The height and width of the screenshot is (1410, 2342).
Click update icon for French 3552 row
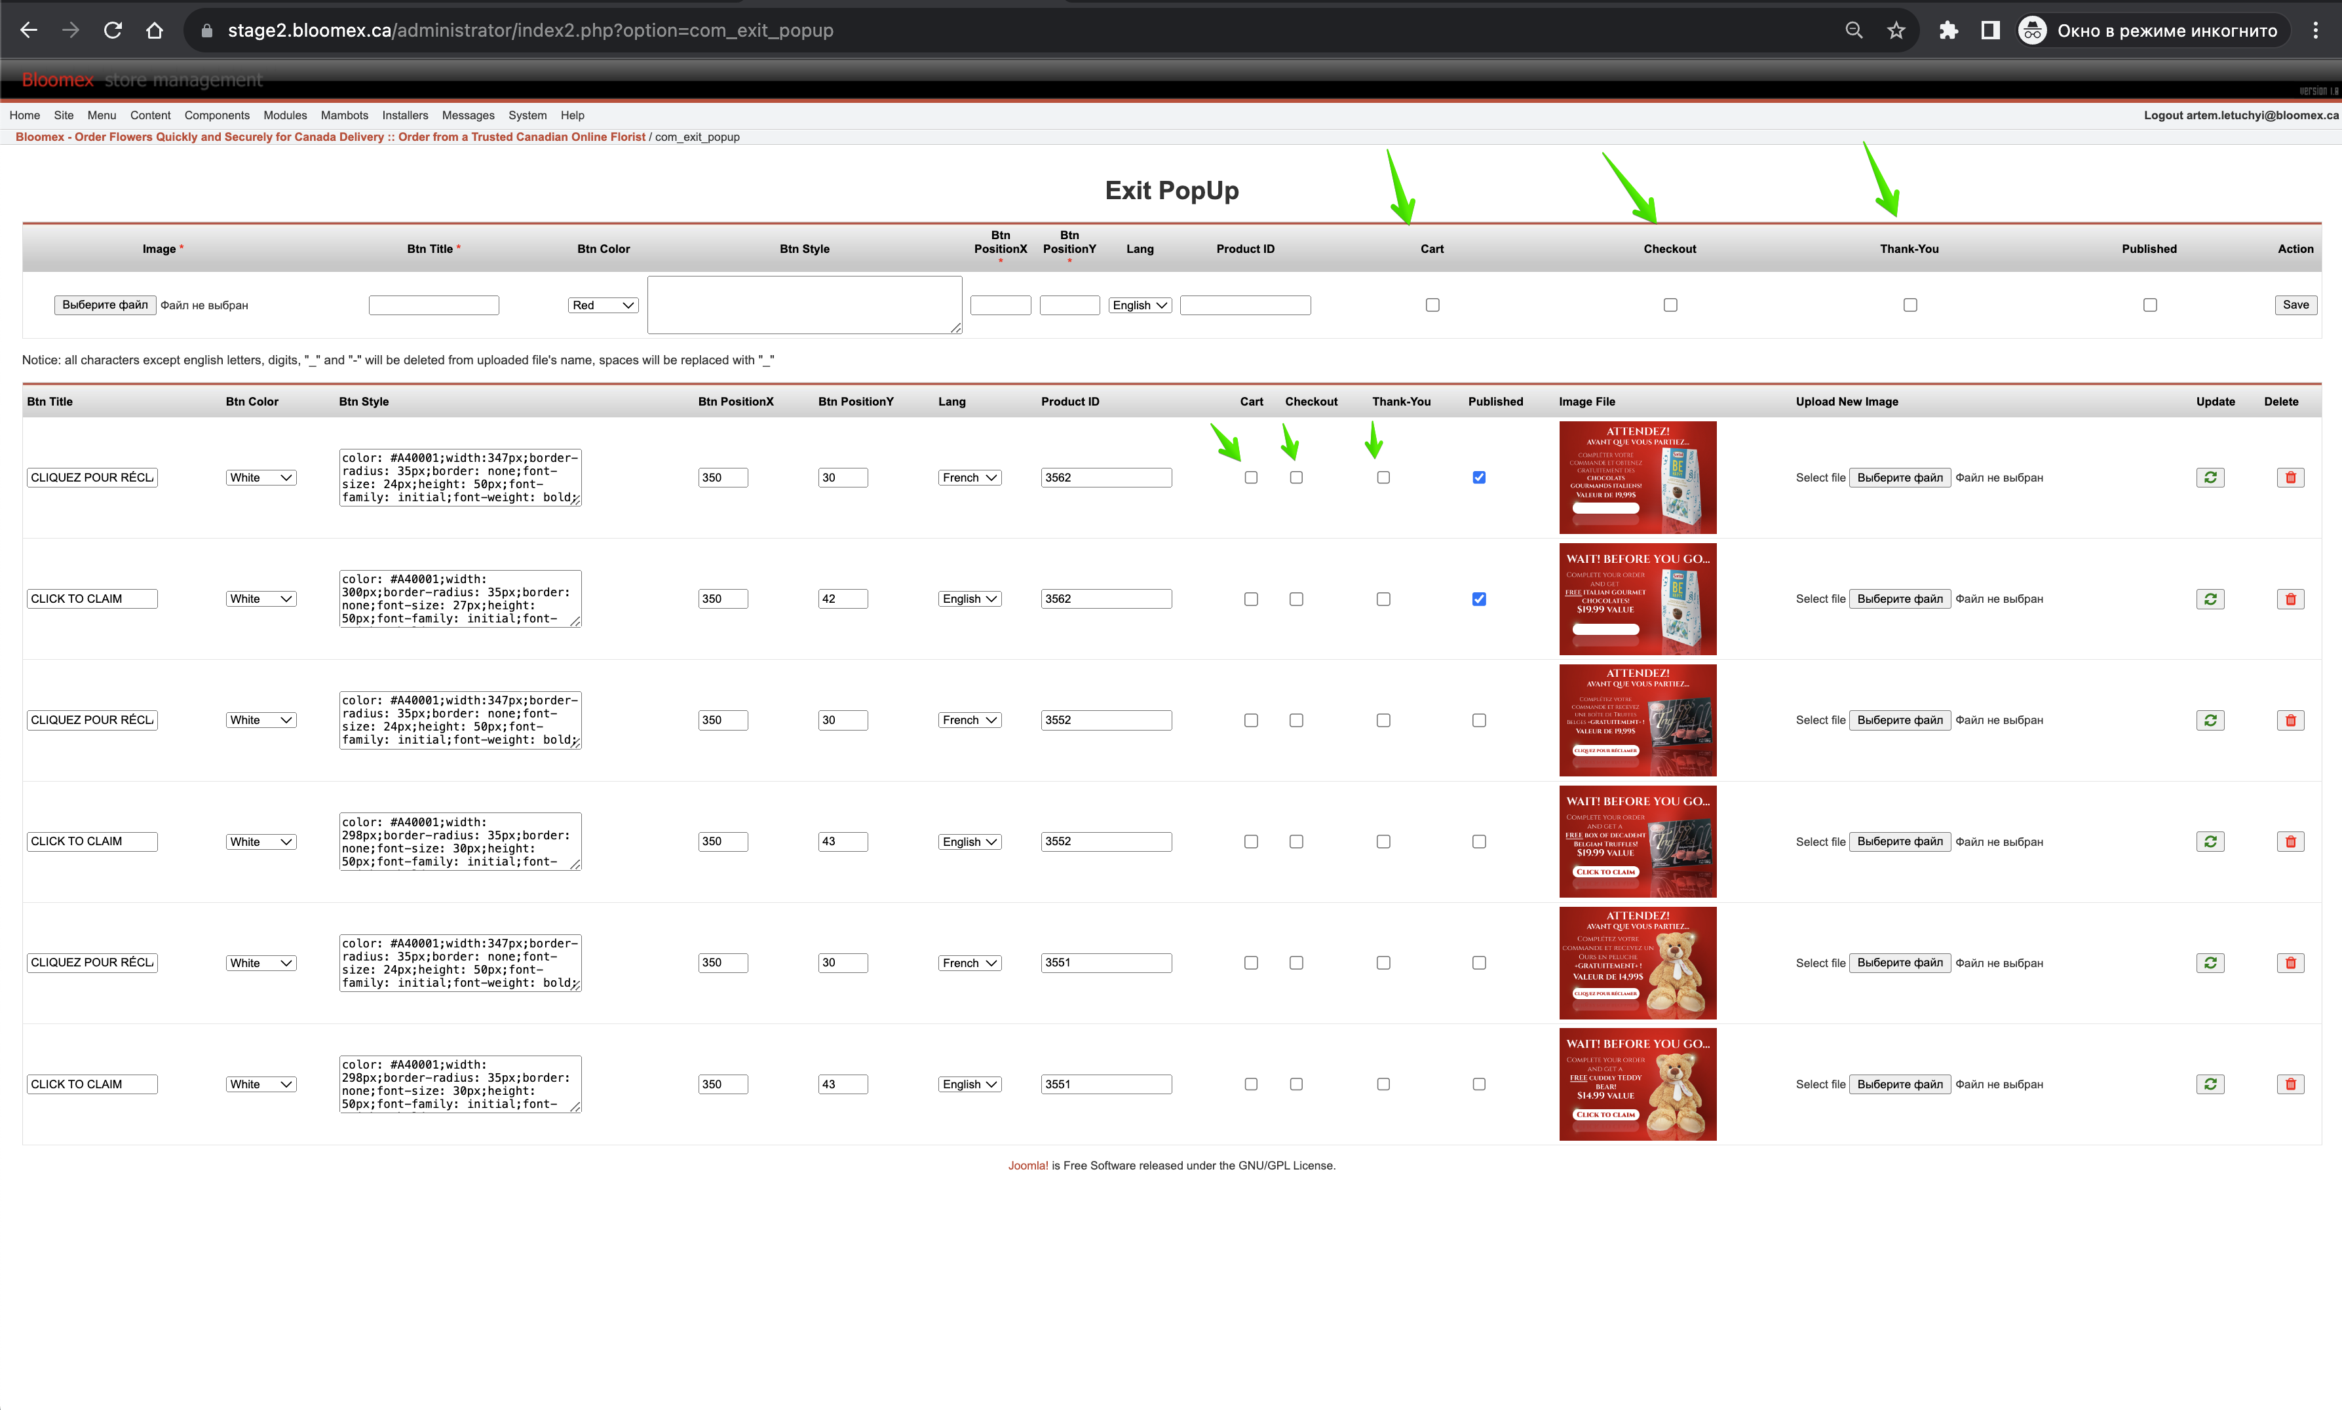(2210, 720)
